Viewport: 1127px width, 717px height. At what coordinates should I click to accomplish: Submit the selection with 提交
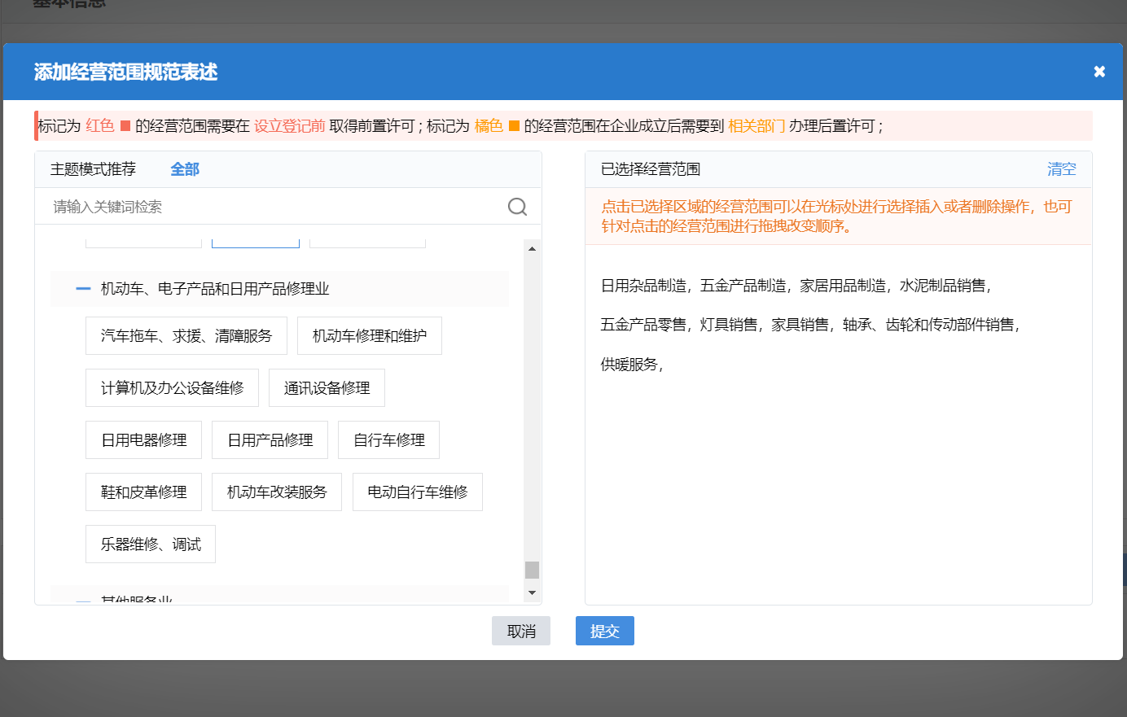click(x=604, y=631)
